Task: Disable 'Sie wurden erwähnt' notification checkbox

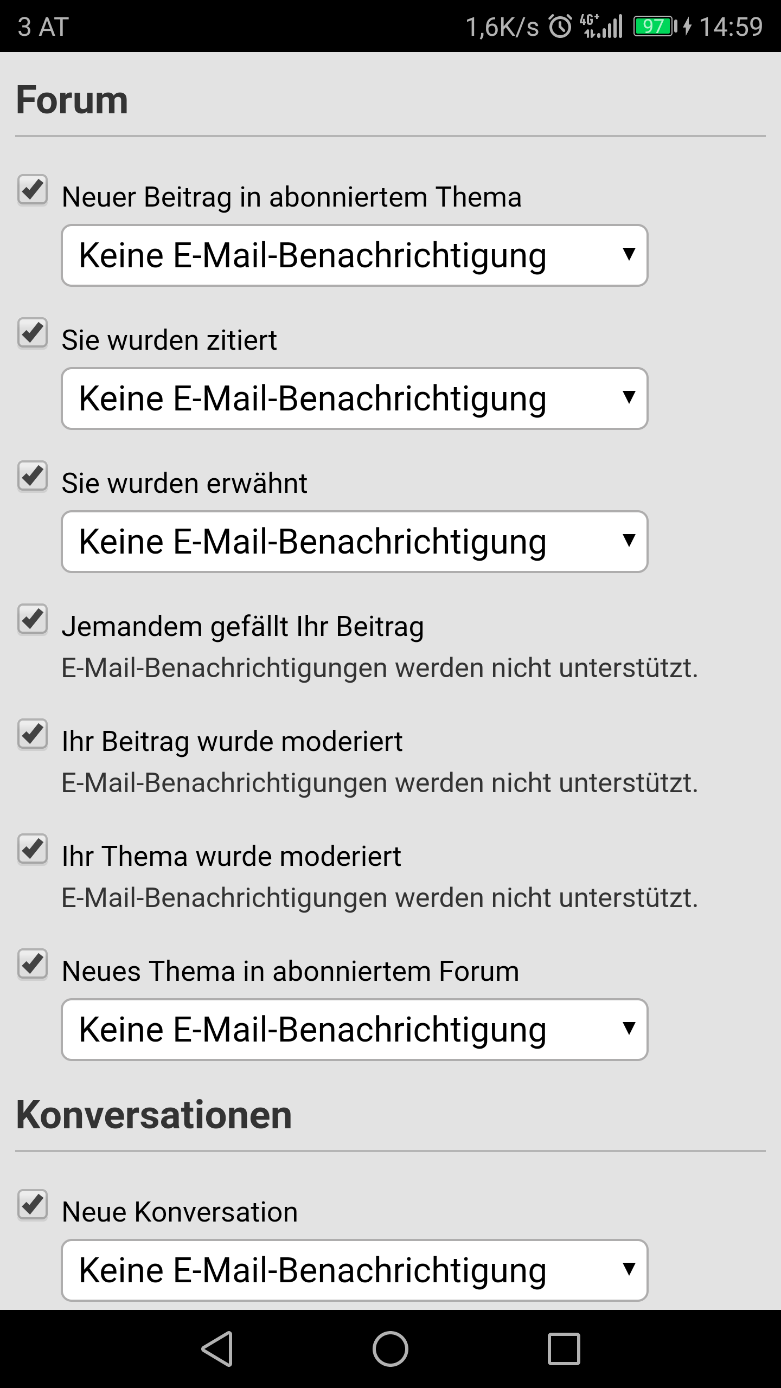Action: coord(33,476)
